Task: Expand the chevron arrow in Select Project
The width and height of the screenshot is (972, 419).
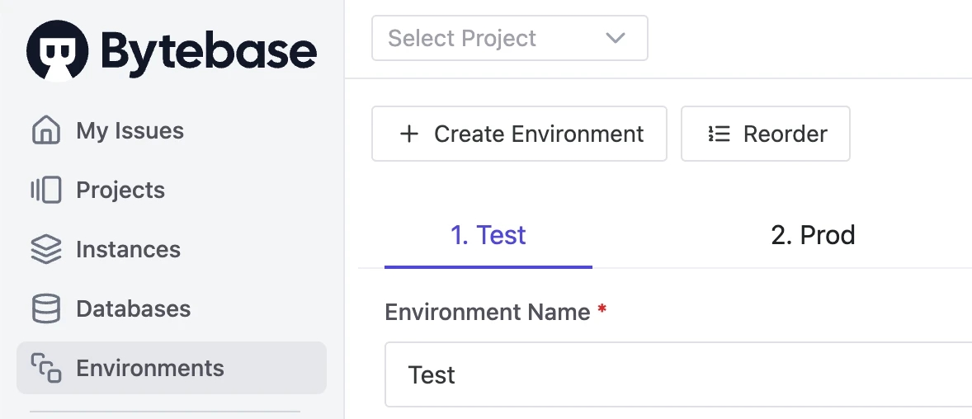Action: pyautogui.click(x=615, y=39)
